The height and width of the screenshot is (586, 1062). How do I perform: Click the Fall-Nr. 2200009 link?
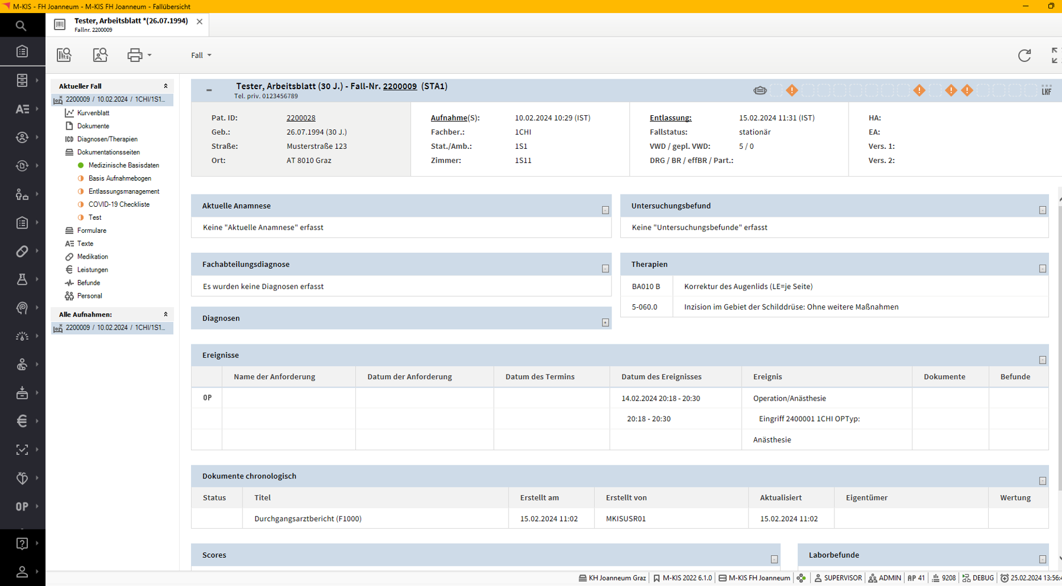(400, 86)
